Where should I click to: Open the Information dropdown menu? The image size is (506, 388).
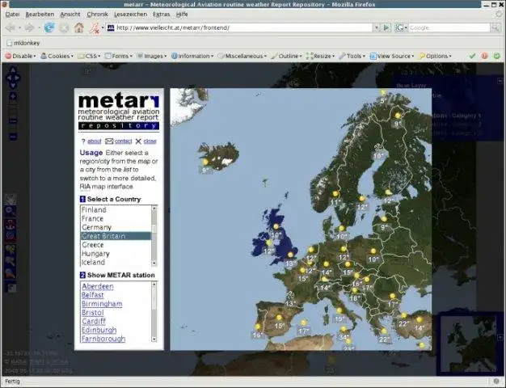coord(192,56)
